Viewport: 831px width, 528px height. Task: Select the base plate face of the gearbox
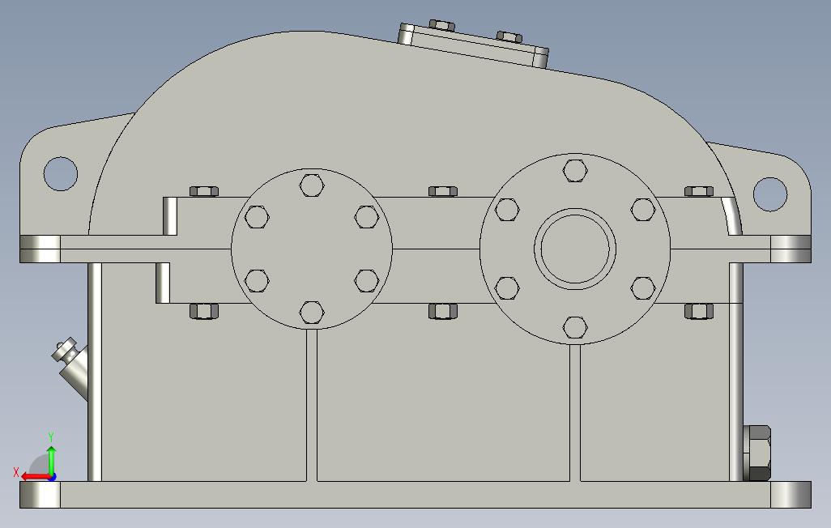tap(415, 495)
